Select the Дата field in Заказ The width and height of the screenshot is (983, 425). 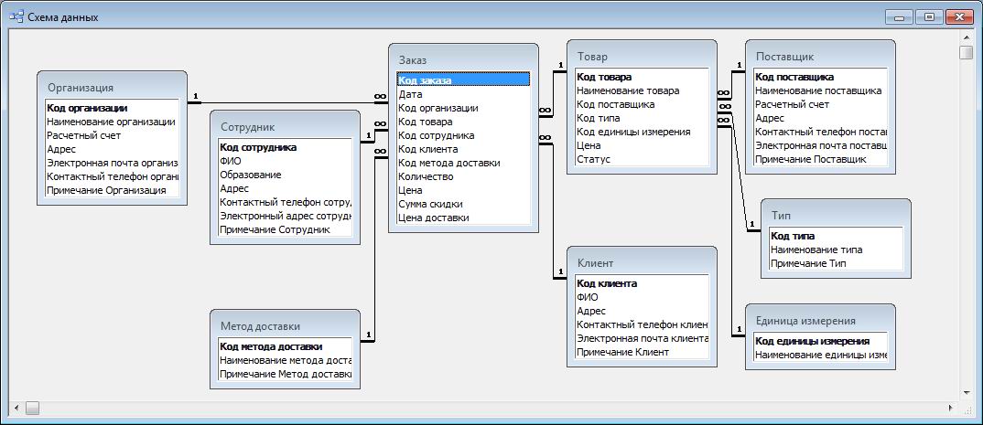coord(411,94)
